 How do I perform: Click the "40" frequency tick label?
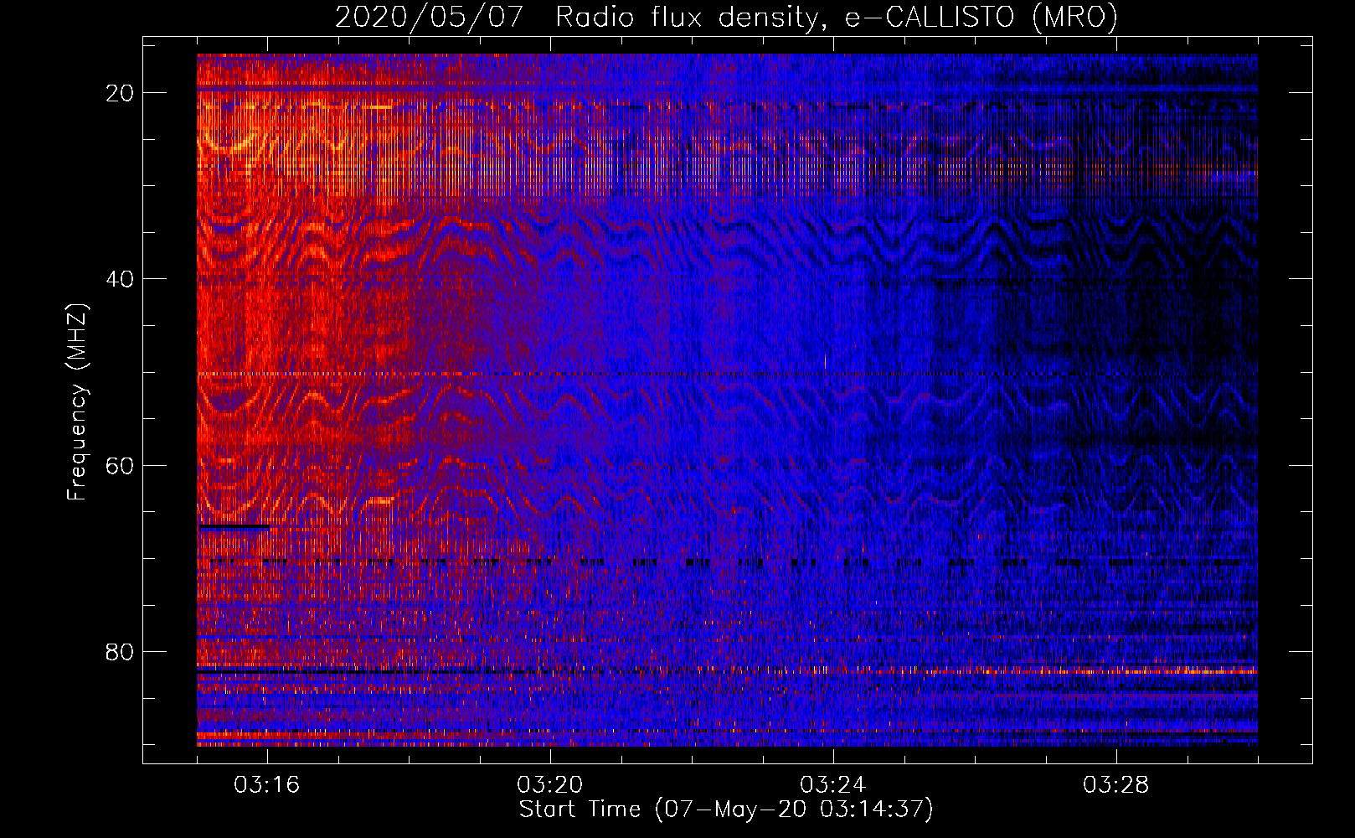121,279
